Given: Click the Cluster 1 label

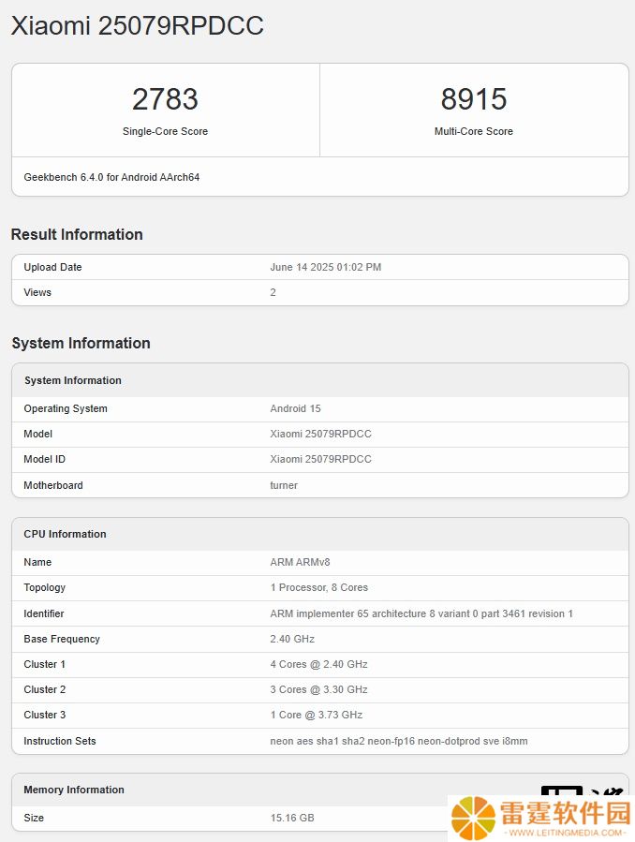Looking at the screenshot, I should tap(45, 664).
